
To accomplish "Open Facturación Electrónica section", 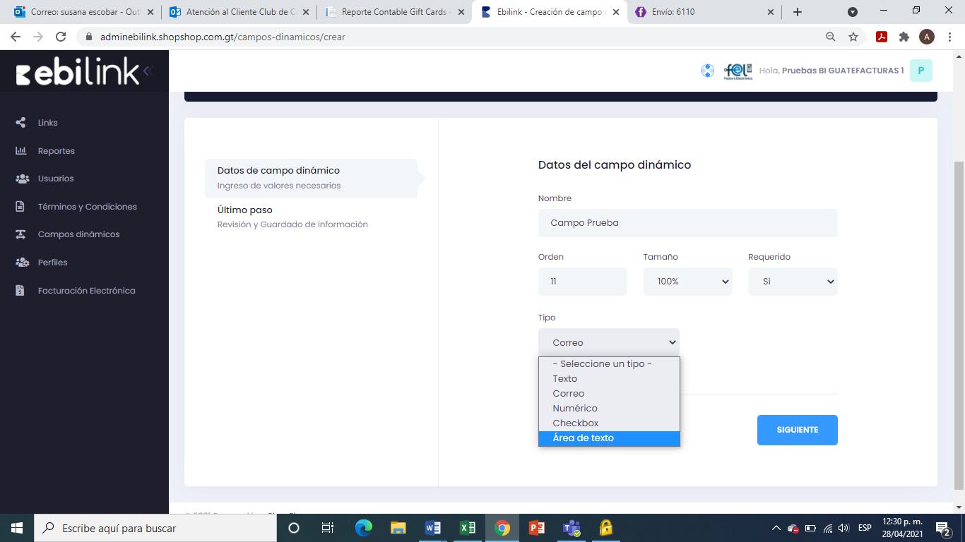I will pyautogui.click(x=86, y=291).
